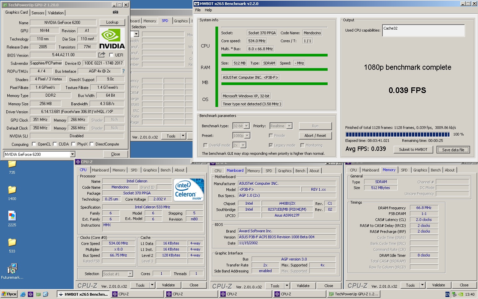The width and height of the screenshot is (478, 299).
Task: Click Submit to HWBOT button
Action: coord(413,149)
